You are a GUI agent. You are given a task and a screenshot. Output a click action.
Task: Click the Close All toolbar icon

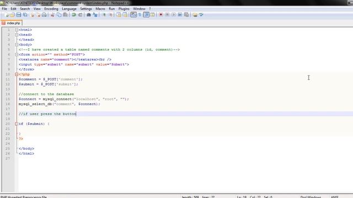pyautogui.click(x=38, y=15)
